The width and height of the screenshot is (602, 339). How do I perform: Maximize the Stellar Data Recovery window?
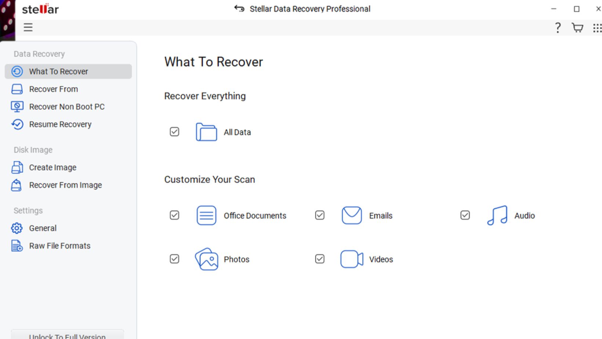[x=577, y=9]
